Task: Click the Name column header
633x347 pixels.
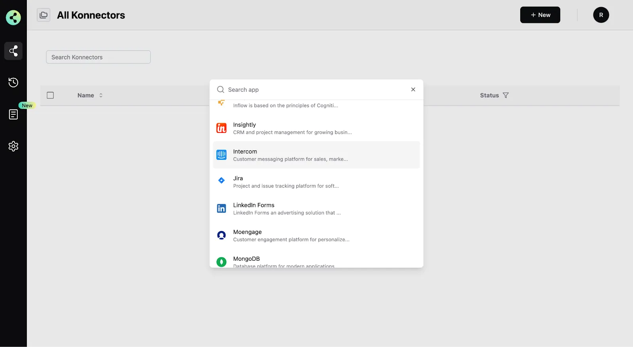Action: [x=86, y=95]
